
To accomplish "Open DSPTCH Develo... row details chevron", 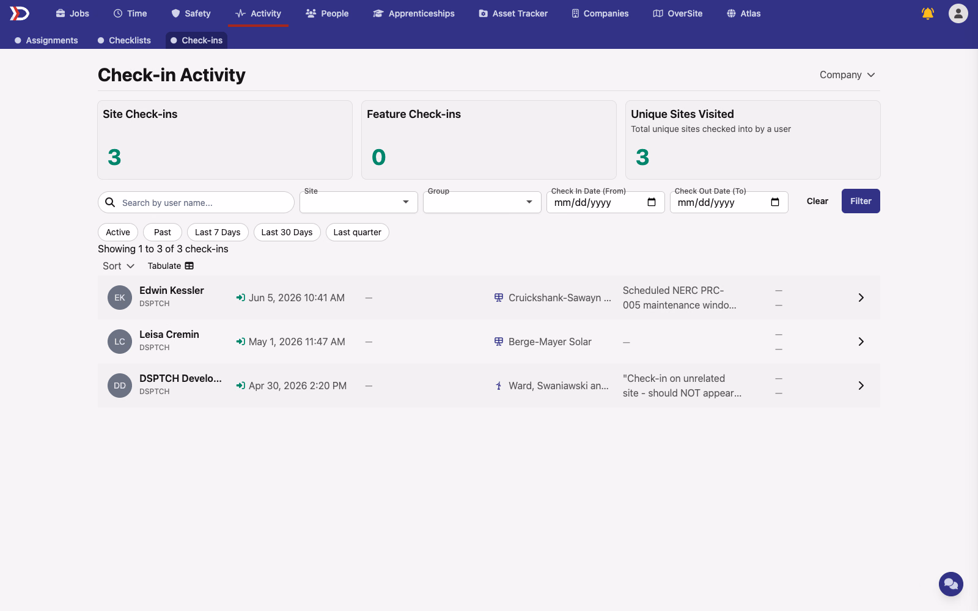I will tap(861, 386).
